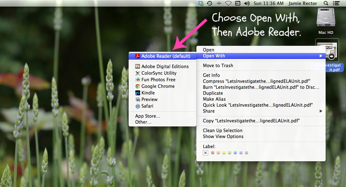Apply the blue label color
This screenshot has height=187, width=346.
[x=235, y=152]
